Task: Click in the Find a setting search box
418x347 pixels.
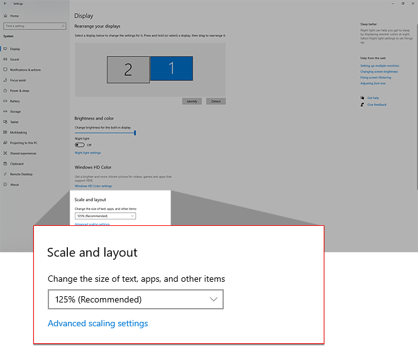Action: (32, 26)
